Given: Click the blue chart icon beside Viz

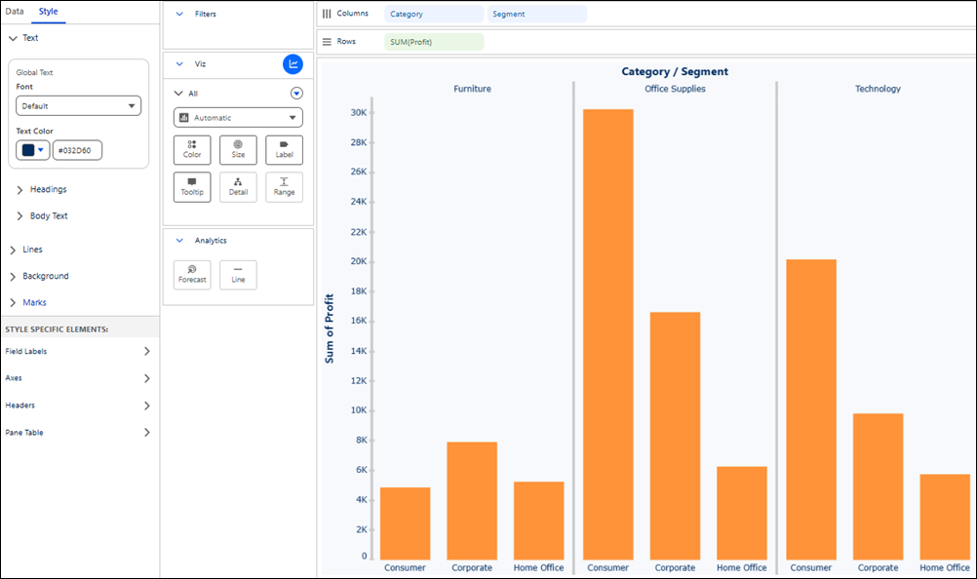Looking at the screenshot, I should 293,63.
